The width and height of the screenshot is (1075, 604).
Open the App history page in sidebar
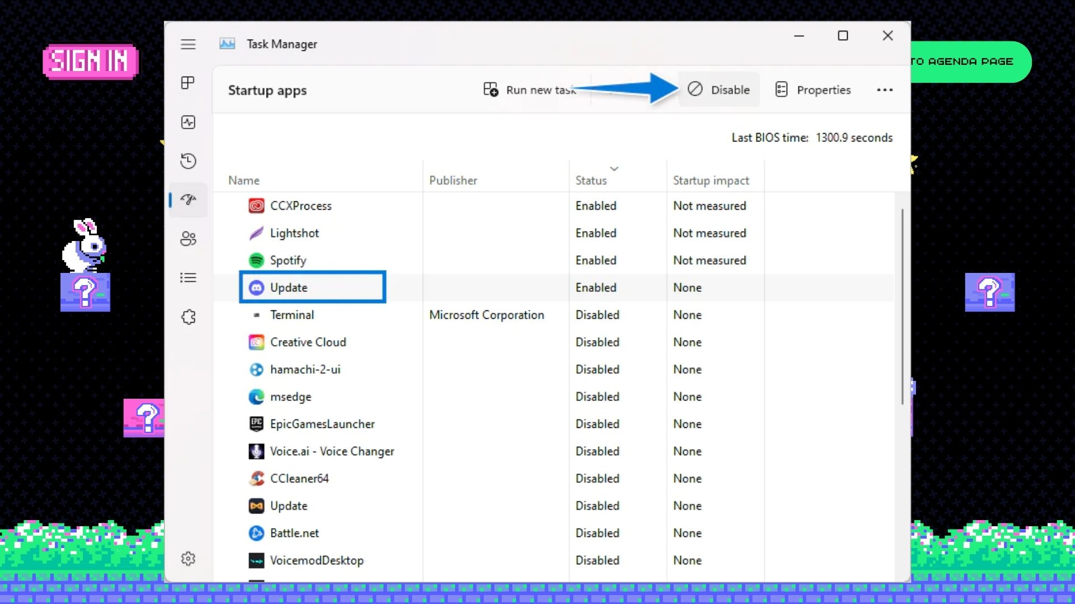click(188, 161)
